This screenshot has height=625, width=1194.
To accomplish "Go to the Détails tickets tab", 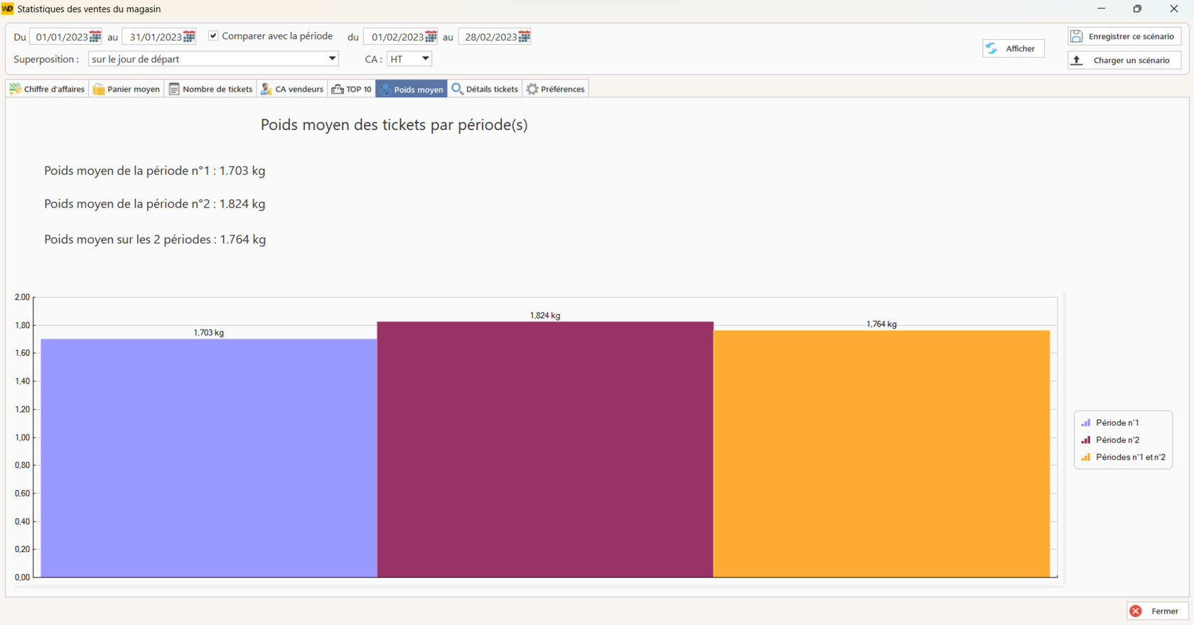I will 485,89.
